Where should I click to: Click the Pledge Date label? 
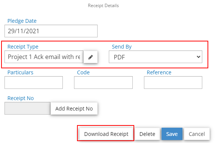(x=22, y=21)
